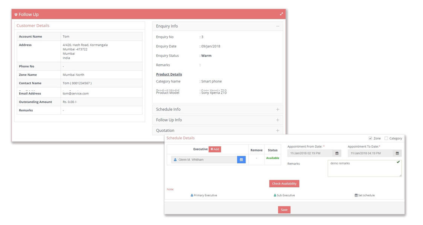Click the Check Availability button
The image size is (423, 225).
click(x=284, y=183)
